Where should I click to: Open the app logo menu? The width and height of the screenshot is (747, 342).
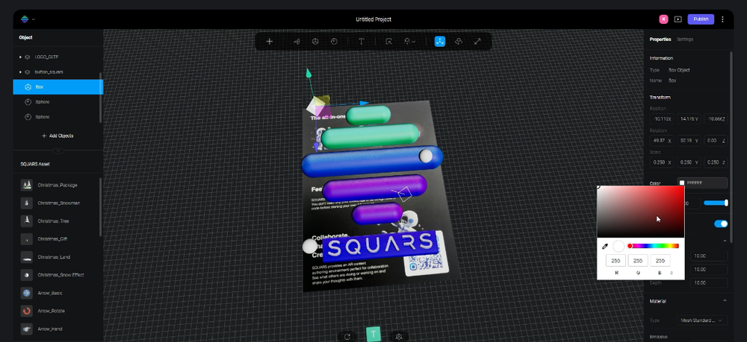(27, 19)
